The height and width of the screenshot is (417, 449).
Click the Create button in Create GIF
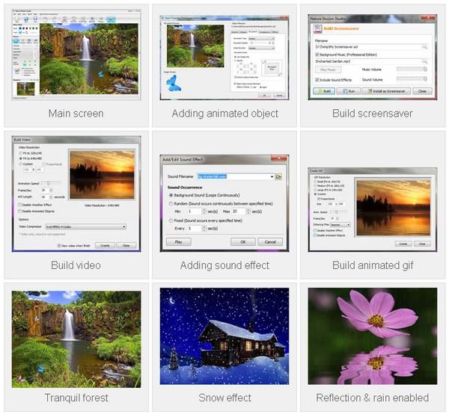tap(403, 244)
